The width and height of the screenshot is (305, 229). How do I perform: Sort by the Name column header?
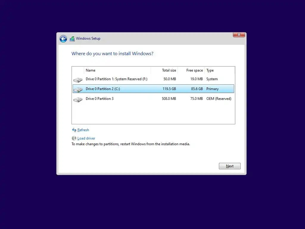tap(117, 70)
